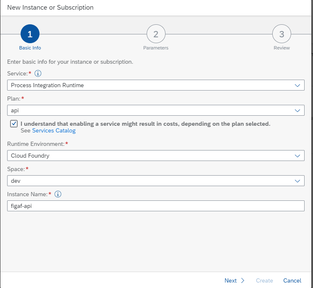The image size is (313, 288).
Task: Go to wizard step 3 Review
Action: 281,37
